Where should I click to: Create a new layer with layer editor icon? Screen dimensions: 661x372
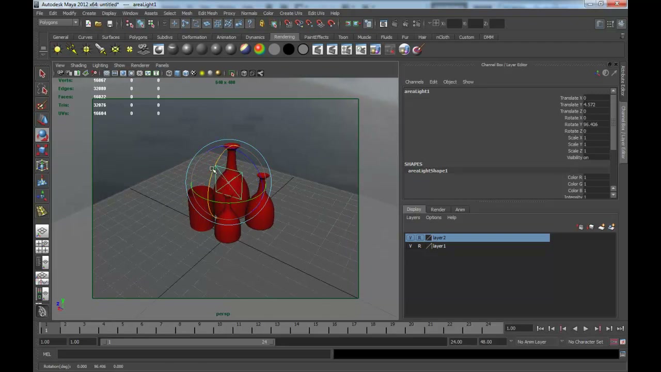point(601,227)
